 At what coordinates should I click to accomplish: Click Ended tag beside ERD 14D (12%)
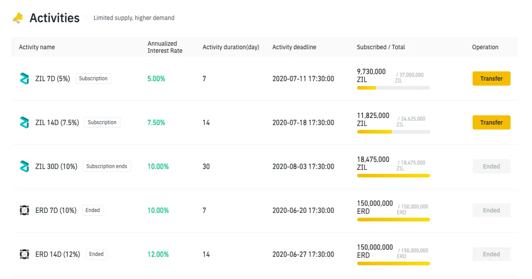coord(96,254)
